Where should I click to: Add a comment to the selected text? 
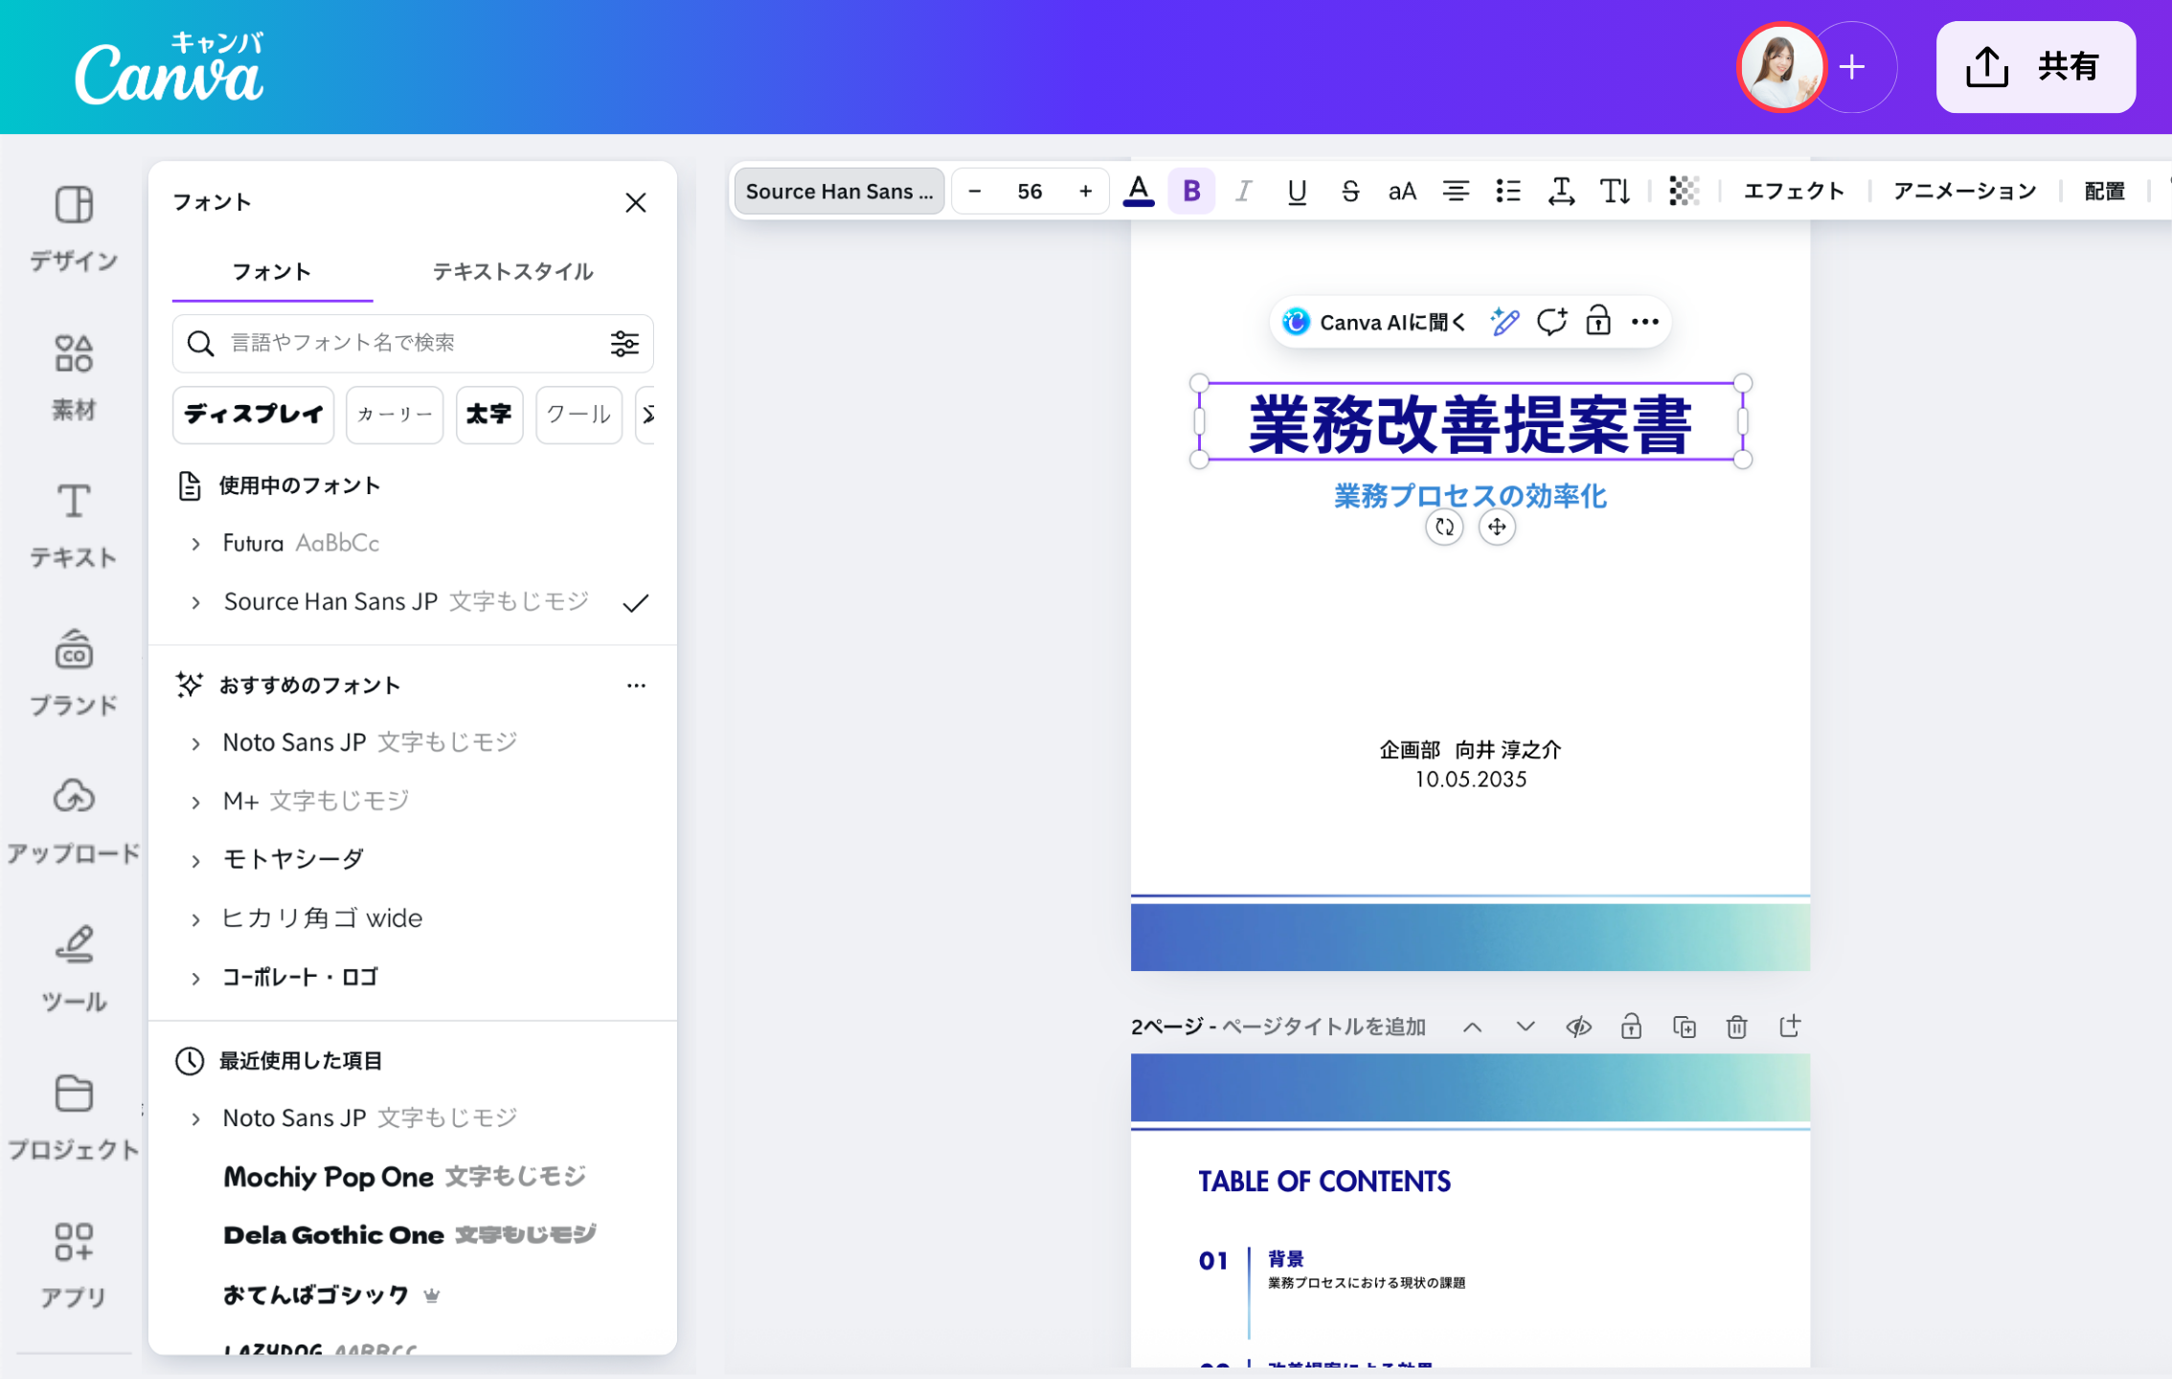point(1551,323)
